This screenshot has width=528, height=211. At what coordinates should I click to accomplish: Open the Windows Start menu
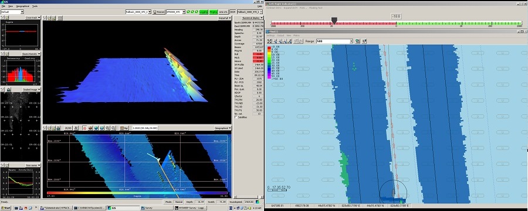tap(6, 208)
